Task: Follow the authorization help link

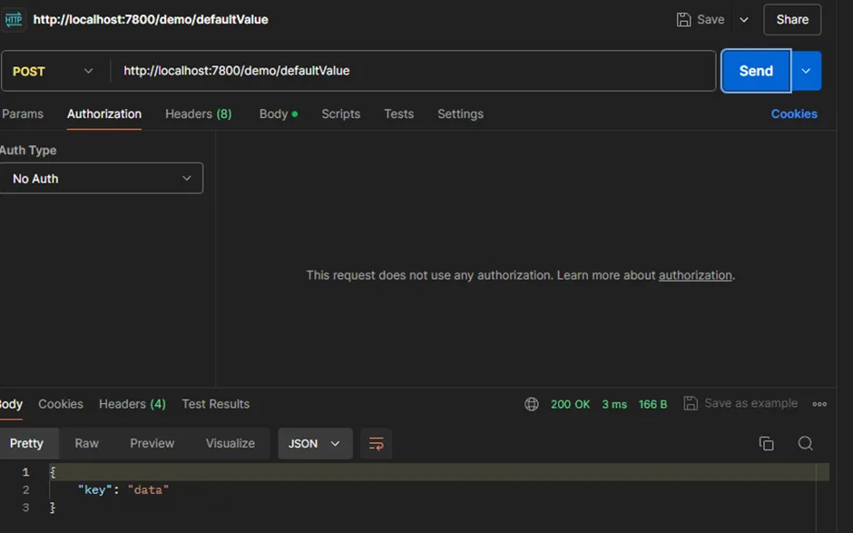Action: [x=695, y=275]
